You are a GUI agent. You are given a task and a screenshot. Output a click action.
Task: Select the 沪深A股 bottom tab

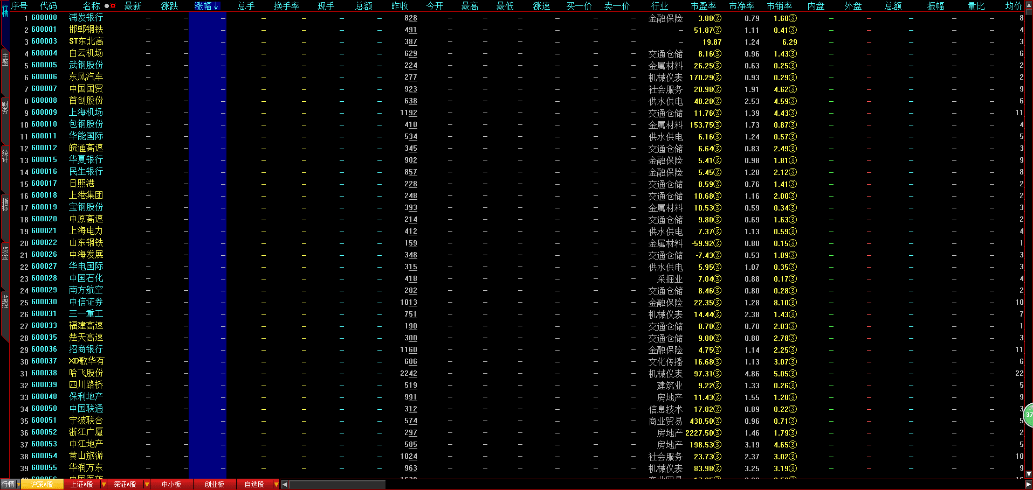point(42,485)
